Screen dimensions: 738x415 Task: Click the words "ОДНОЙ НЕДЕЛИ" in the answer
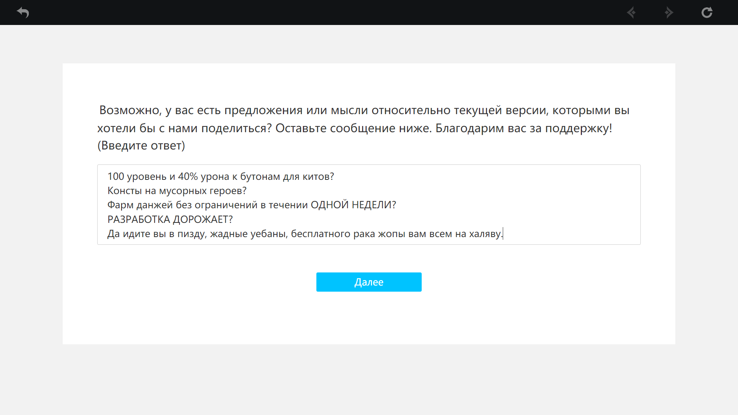click(x=350, y=205)
